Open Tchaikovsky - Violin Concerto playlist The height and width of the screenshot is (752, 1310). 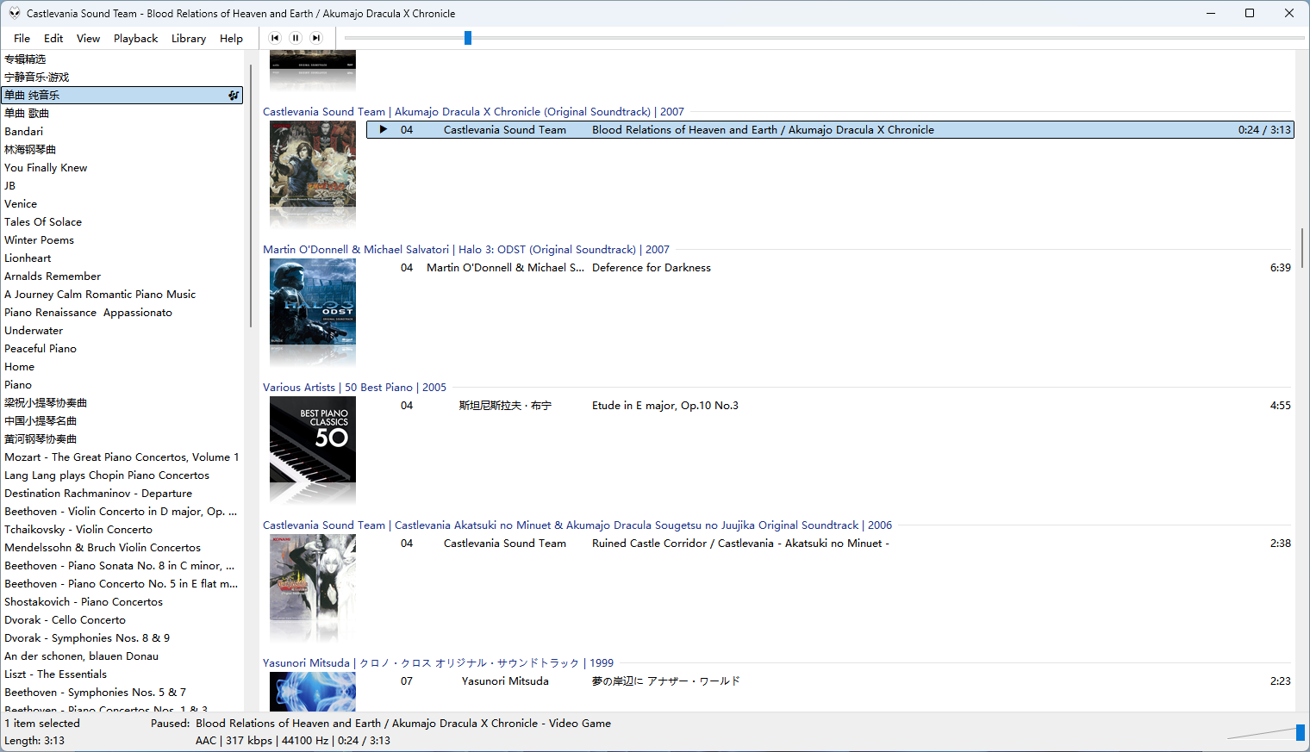tap(122, 530)
